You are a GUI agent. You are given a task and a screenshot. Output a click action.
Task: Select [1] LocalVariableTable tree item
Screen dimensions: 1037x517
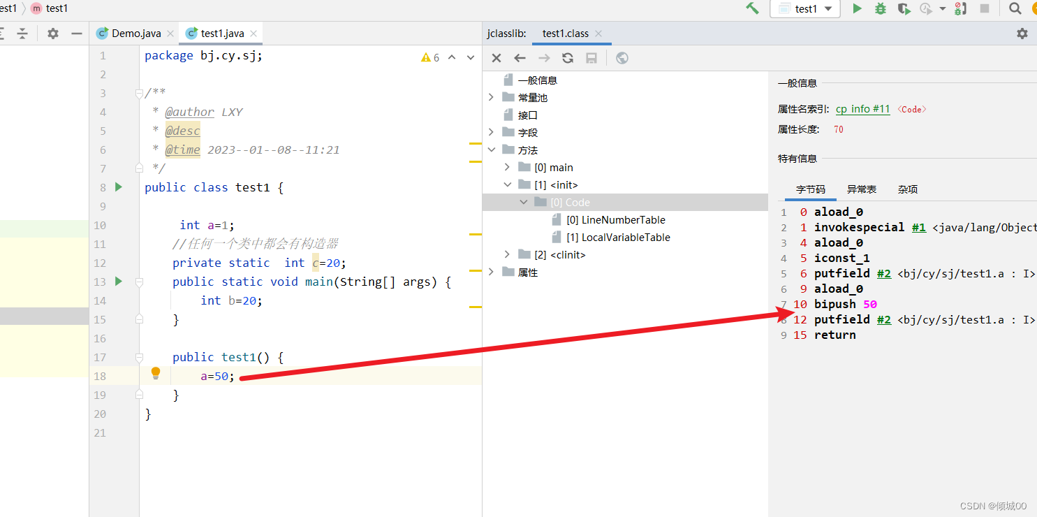pyautogui.click(x=618, y=238)
